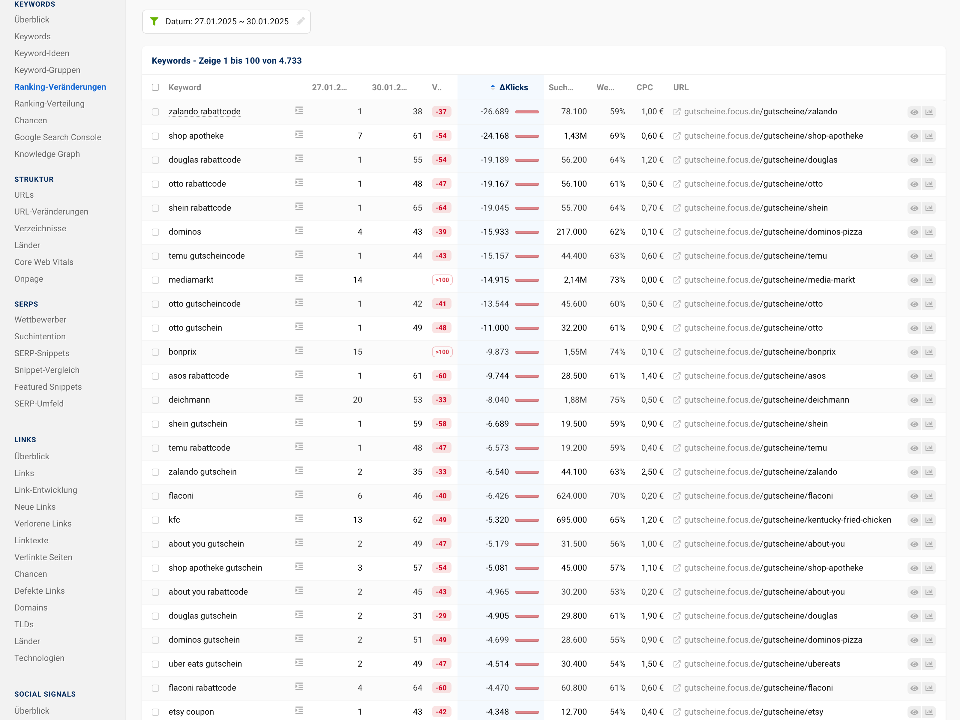Sort by the Keyword column header
The image size is (960, 720).
[x=184, y=87]
